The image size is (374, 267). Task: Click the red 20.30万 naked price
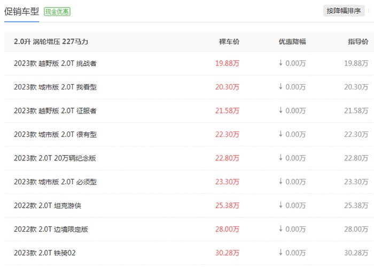[x=227, y=87]
